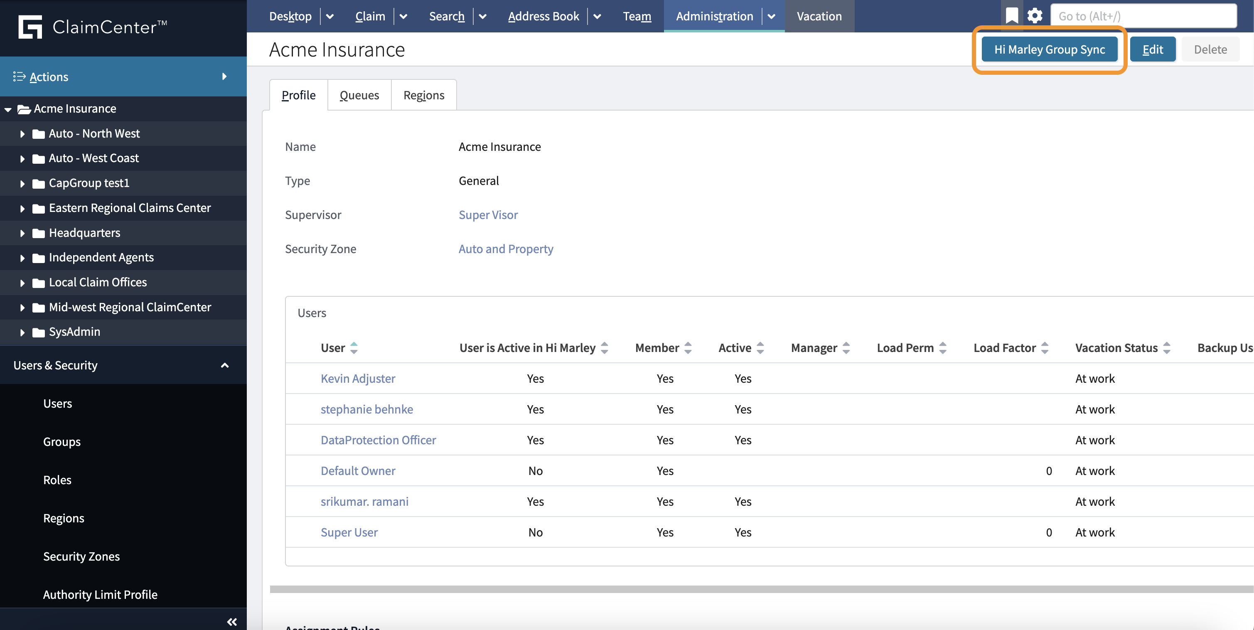This screenshot has height=630, width=1254.
Task: Click the Headquarters folder icon
Action: pyautogui.click(x=39, y=233)
